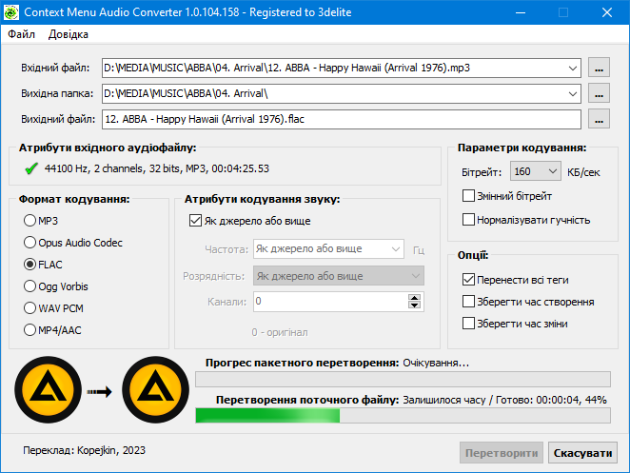Click the conversion arrow between the logos
The height and width of the screenshot is (473, 630).
click(100, 391)
